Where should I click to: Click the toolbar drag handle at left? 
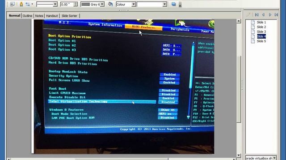tap(8, 4)
